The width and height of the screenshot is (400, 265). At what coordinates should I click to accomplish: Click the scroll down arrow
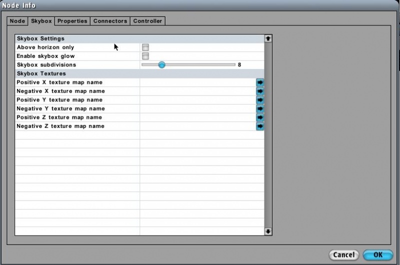click(268, 231)
